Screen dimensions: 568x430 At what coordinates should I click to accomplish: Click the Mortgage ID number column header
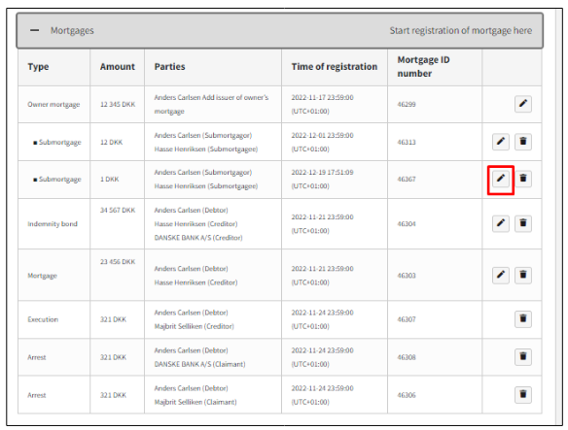[x=423, y=67]
